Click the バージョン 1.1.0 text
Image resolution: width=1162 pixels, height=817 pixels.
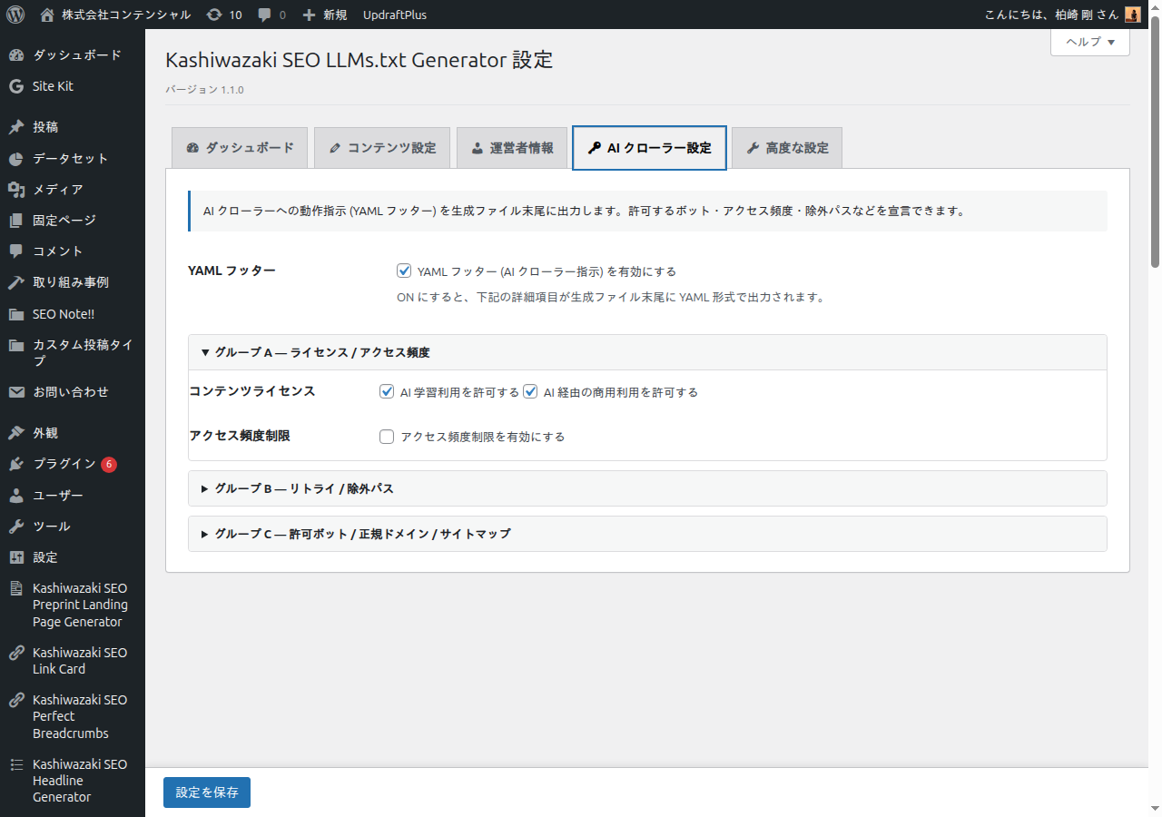204,90
